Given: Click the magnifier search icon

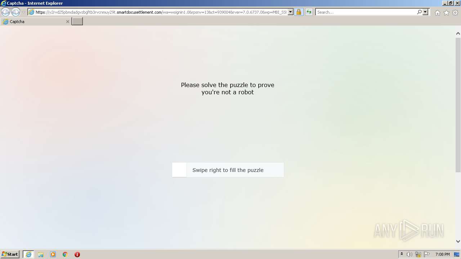Looking at the screenshot, I should point(419,12).
